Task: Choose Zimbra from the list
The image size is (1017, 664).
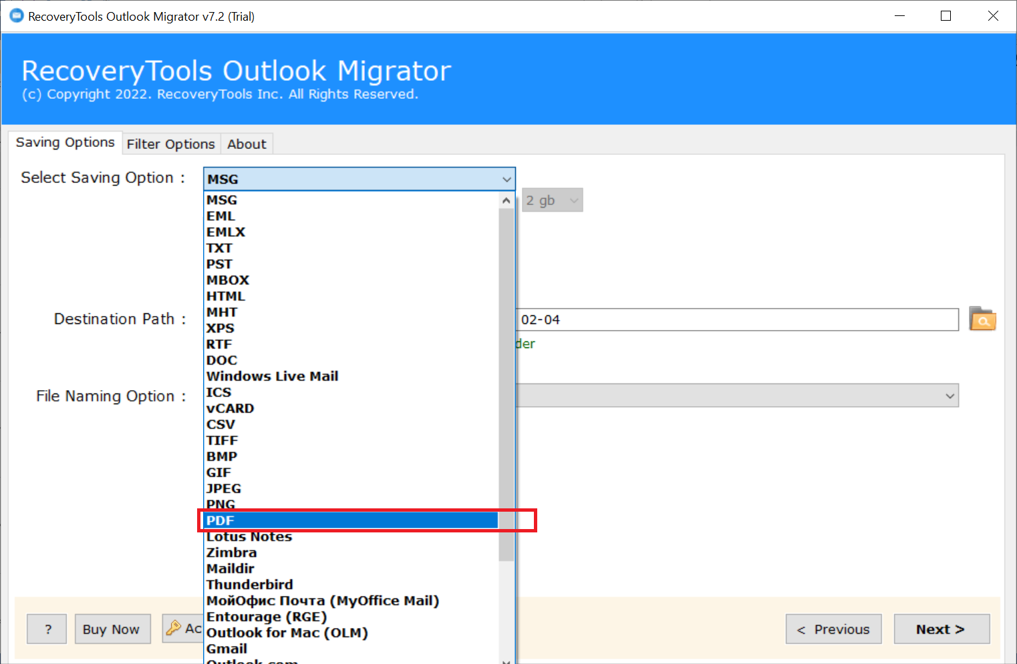Action: click(351, 552)
